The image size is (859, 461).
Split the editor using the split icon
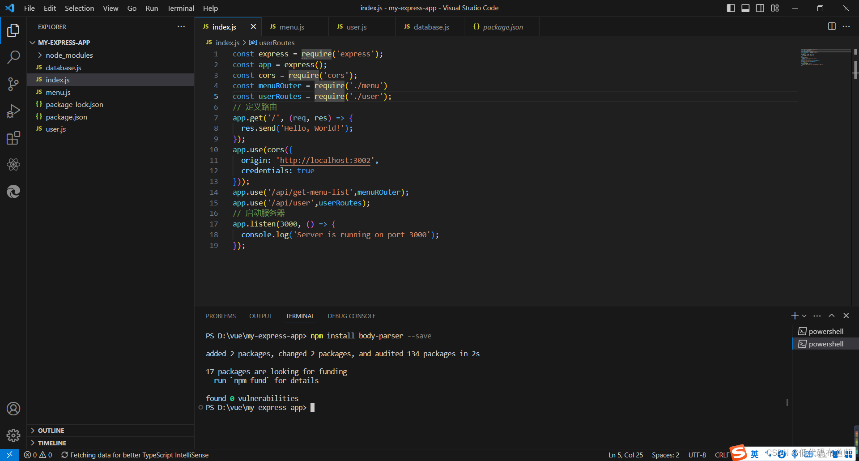click(831, 26)
